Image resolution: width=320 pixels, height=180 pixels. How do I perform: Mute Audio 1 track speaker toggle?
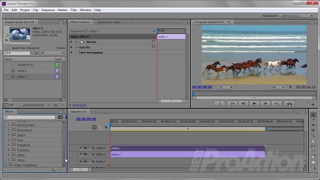pos(81,161)
